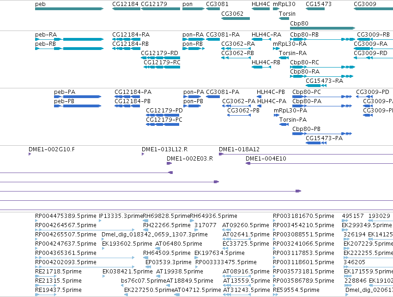
Task: Select transcript CG12179-RC
Action: 162,62
